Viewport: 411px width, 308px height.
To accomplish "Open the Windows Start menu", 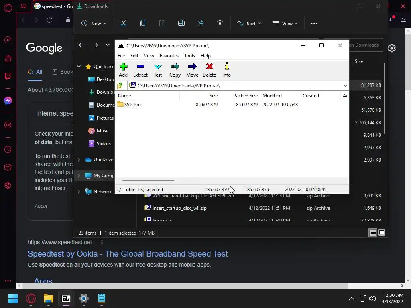I will pos(13,298).
